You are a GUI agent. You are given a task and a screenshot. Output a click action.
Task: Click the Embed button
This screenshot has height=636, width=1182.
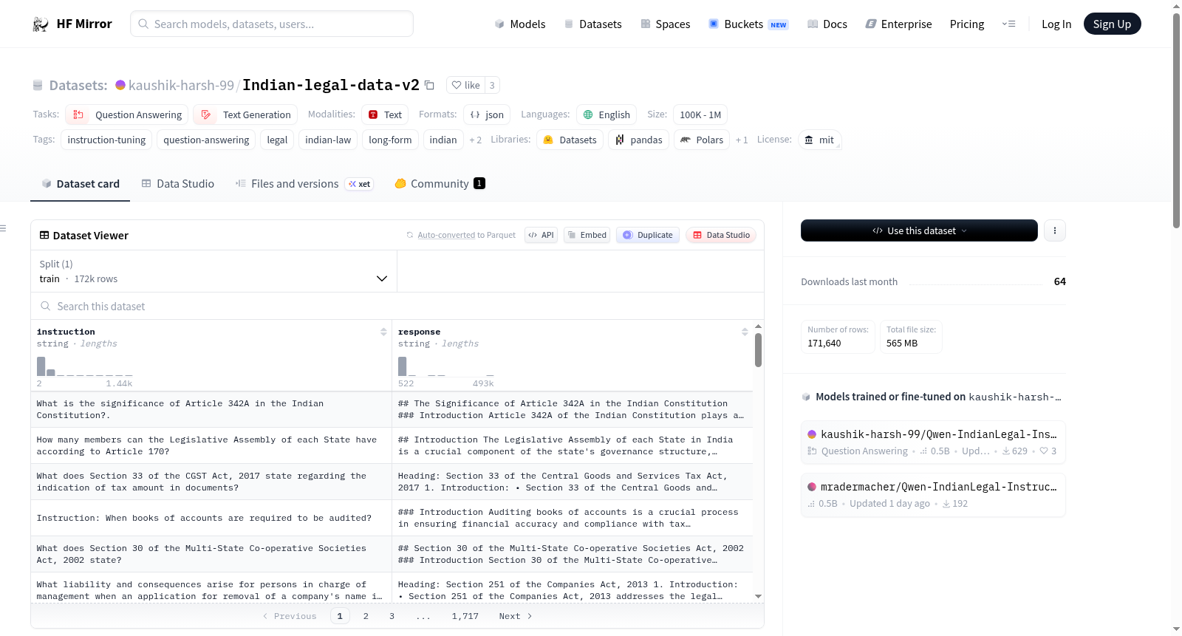click(587, 235)
